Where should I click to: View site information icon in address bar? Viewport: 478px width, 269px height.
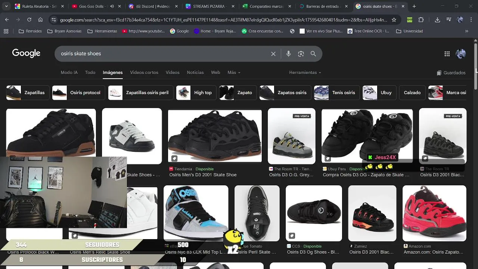pyautogui.click(x=54, y=20)
